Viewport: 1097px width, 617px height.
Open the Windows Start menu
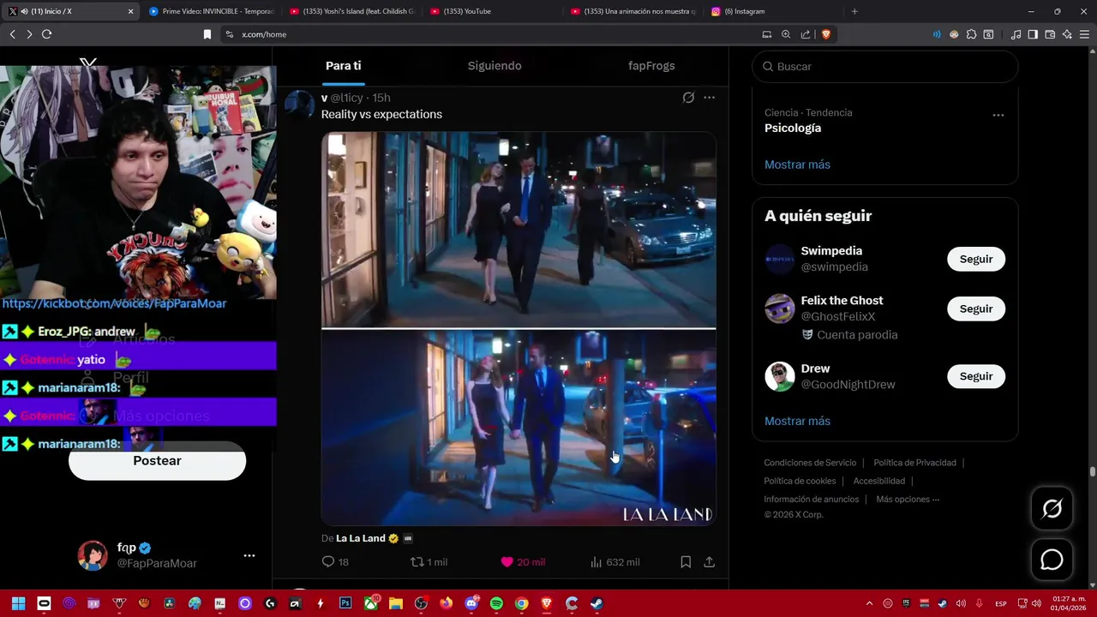pos(18,603)
